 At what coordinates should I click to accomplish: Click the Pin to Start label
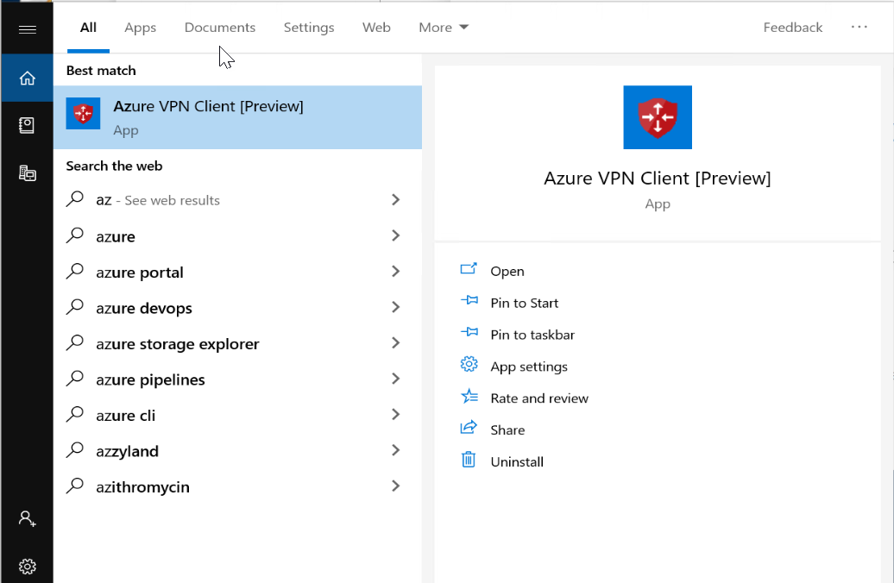525,304
